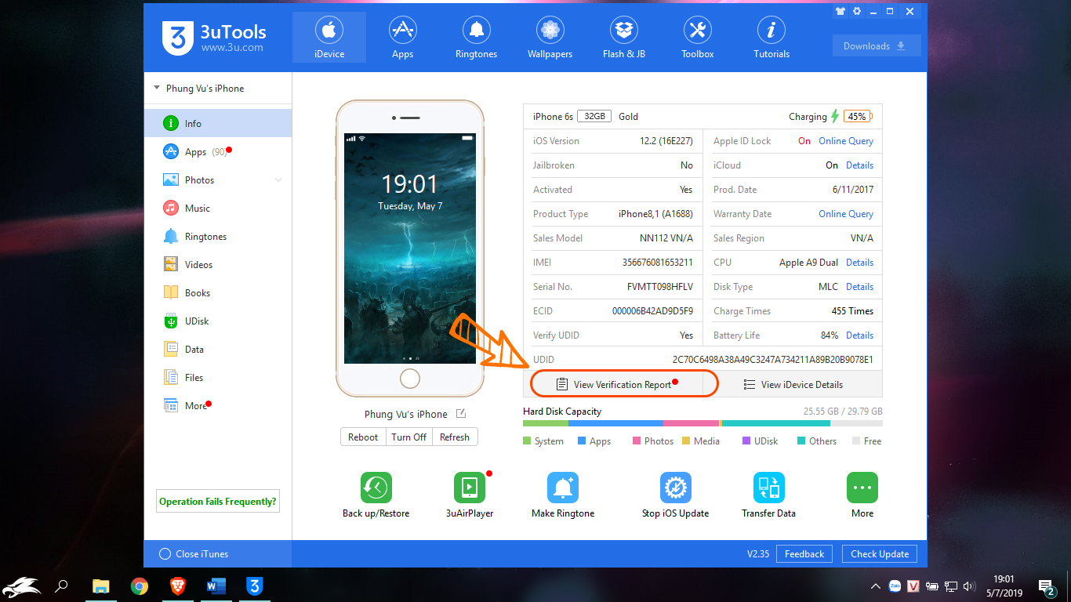Open the Flash & JB tab
The image size is (1071, 602).
click(x=623, y=38)
